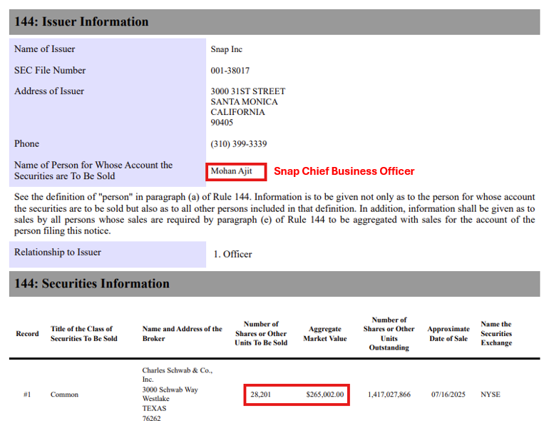Click the shares to be sold '28,201'
Screen dimensions: 549x421
[x=260, y=395]
